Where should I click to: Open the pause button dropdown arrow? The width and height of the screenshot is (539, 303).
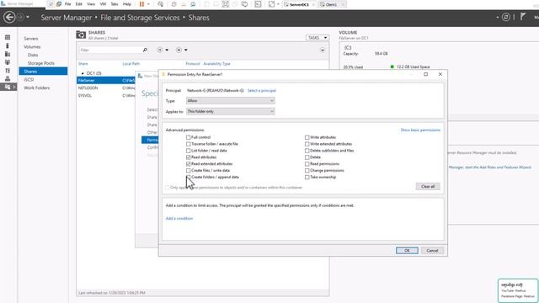[148, 4]
